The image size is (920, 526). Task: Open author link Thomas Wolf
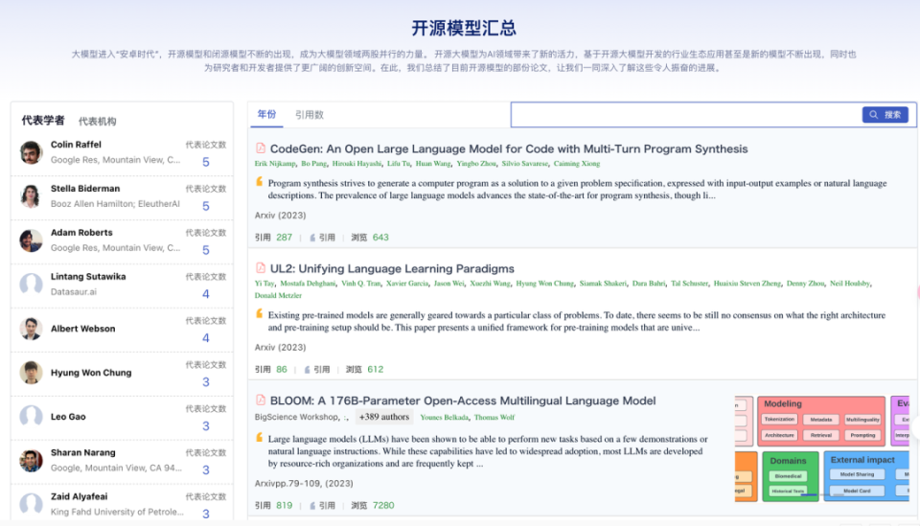point(494,418)
